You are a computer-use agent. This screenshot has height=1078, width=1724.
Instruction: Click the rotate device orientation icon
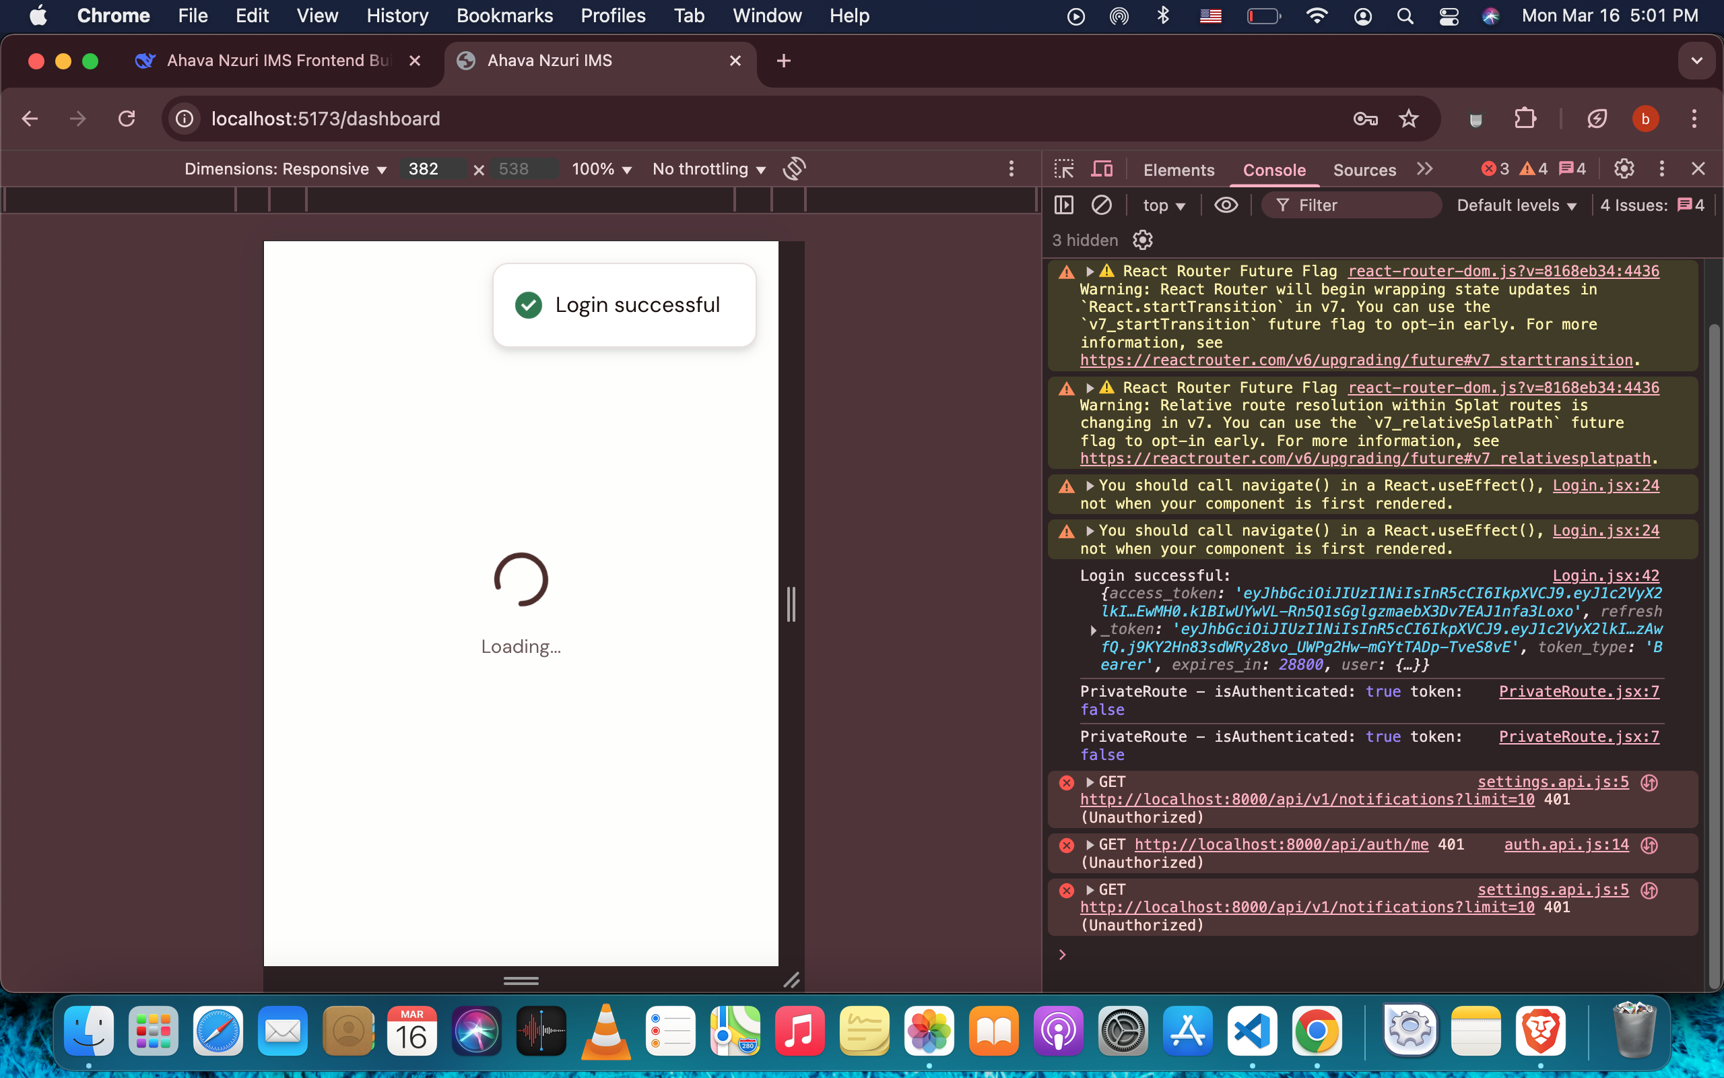point(793,169)
